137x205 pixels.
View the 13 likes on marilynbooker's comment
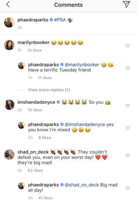click(x=34, y=50)
